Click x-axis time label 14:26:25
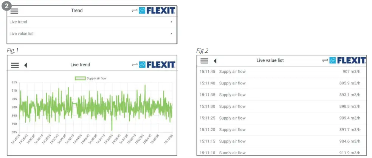 (x=15, y=139)
